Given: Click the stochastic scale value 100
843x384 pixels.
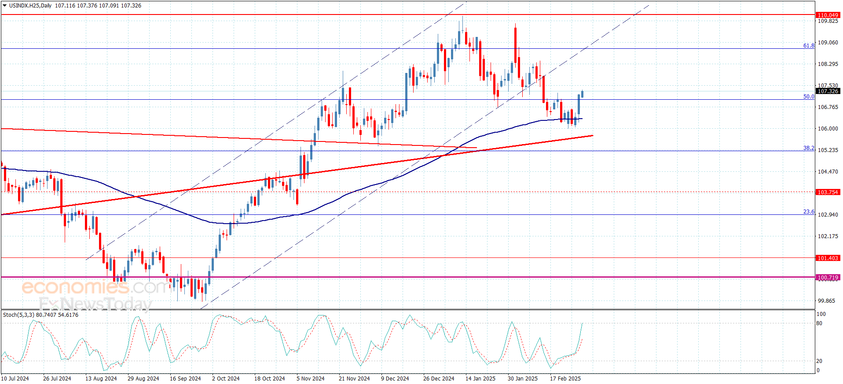Looking at the screenshot, I should pos(821,314).
